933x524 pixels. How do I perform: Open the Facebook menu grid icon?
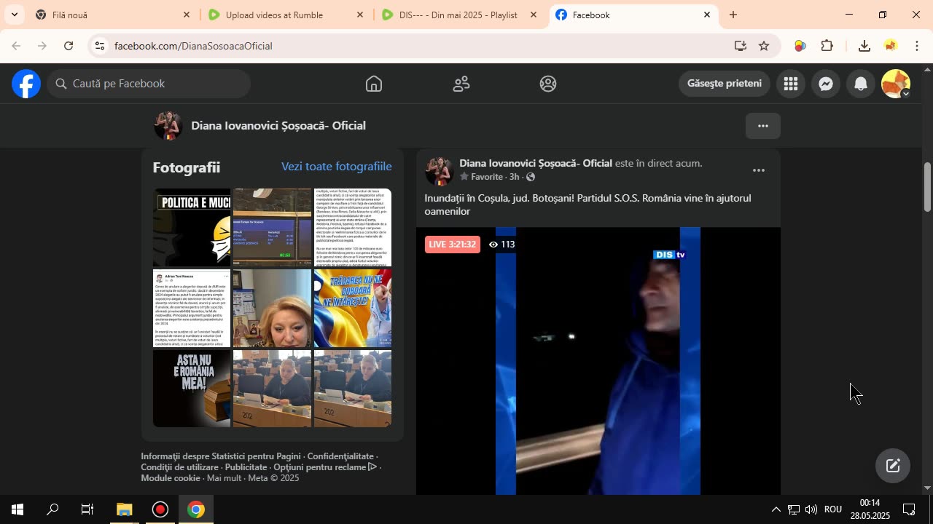pos(791,84)
